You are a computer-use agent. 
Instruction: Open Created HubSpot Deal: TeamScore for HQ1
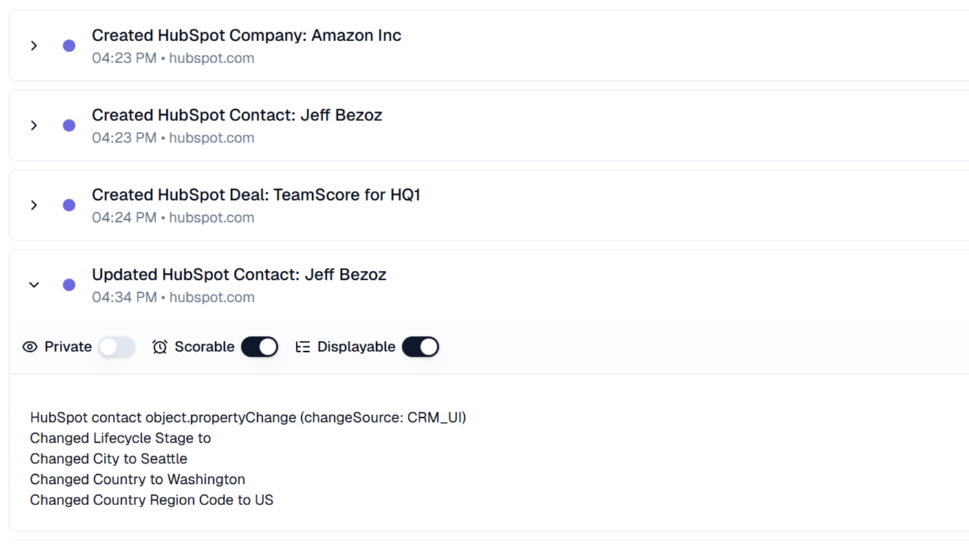coord(256,195)
